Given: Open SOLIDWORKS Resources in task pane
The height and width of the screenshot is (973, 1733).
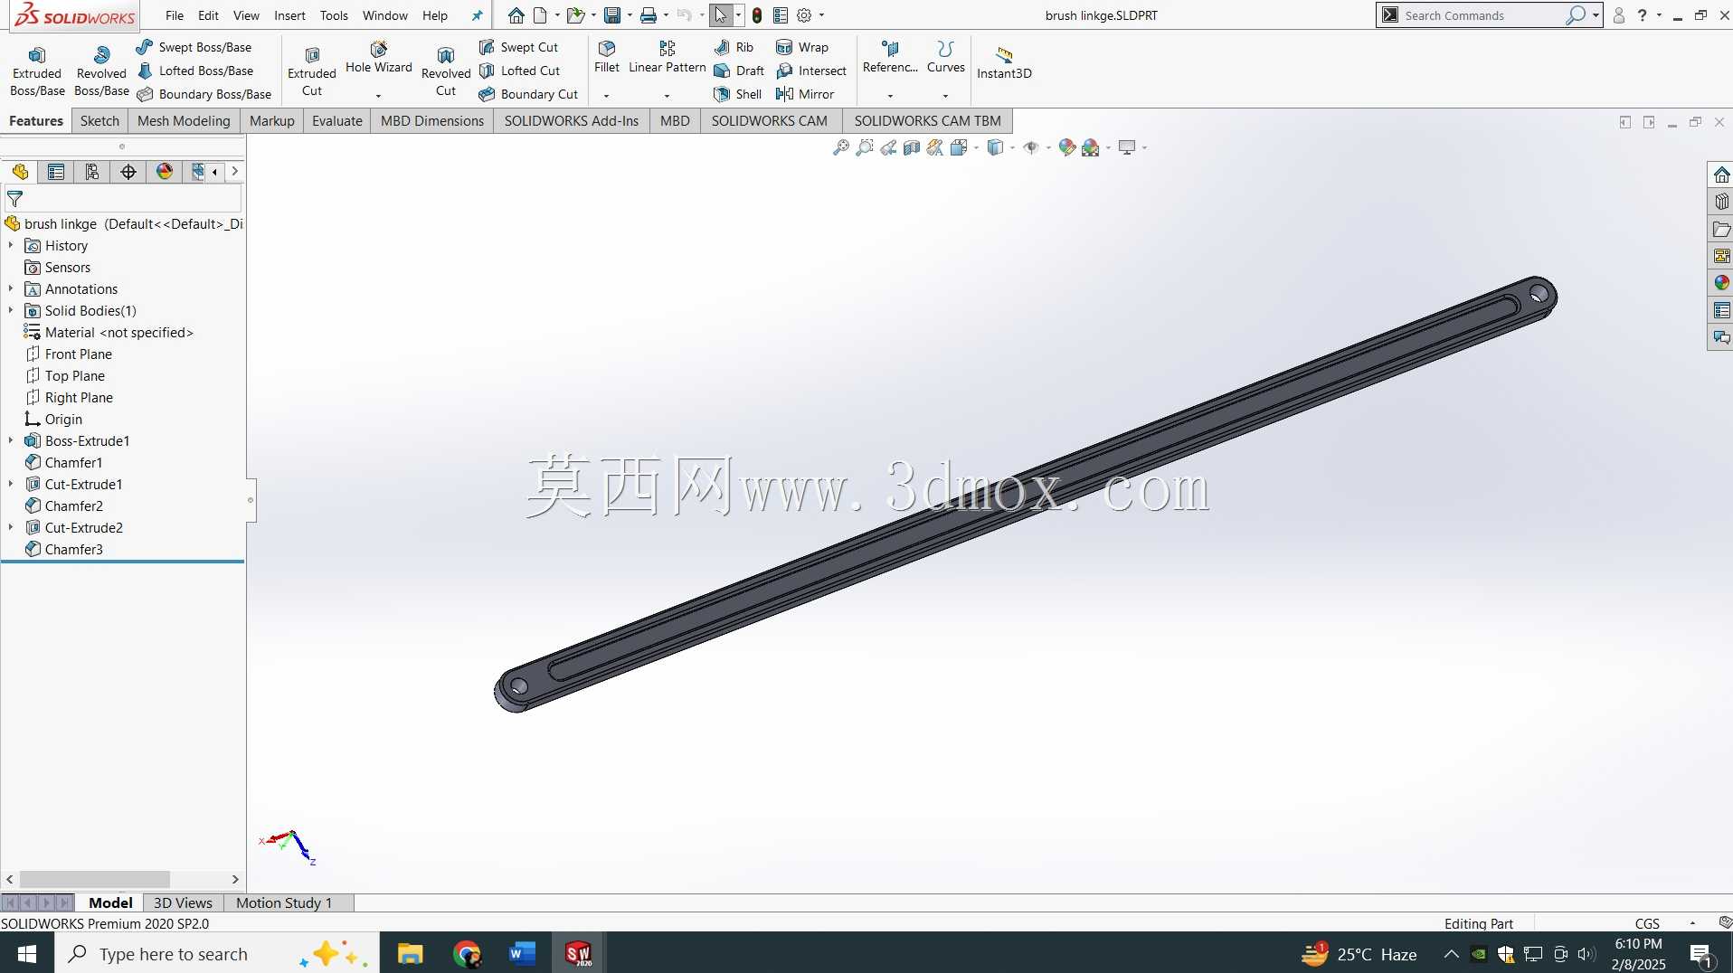Looking at the screenshot, I should [1721, 175].
